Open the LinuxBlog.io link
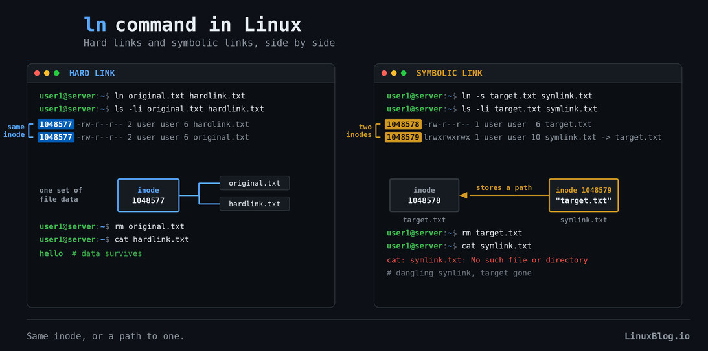 pos(657,336)
